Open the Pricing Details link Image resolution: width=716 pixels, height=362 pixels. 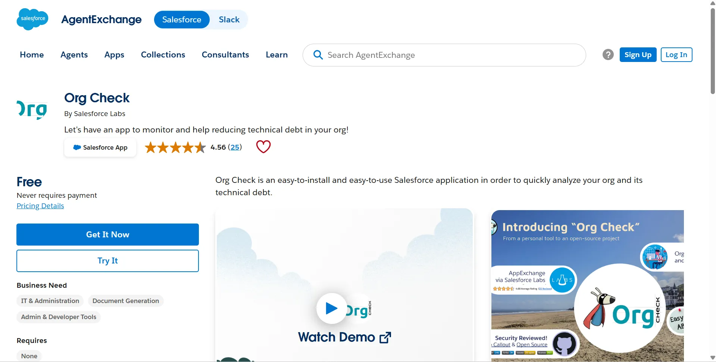[40, 206]
